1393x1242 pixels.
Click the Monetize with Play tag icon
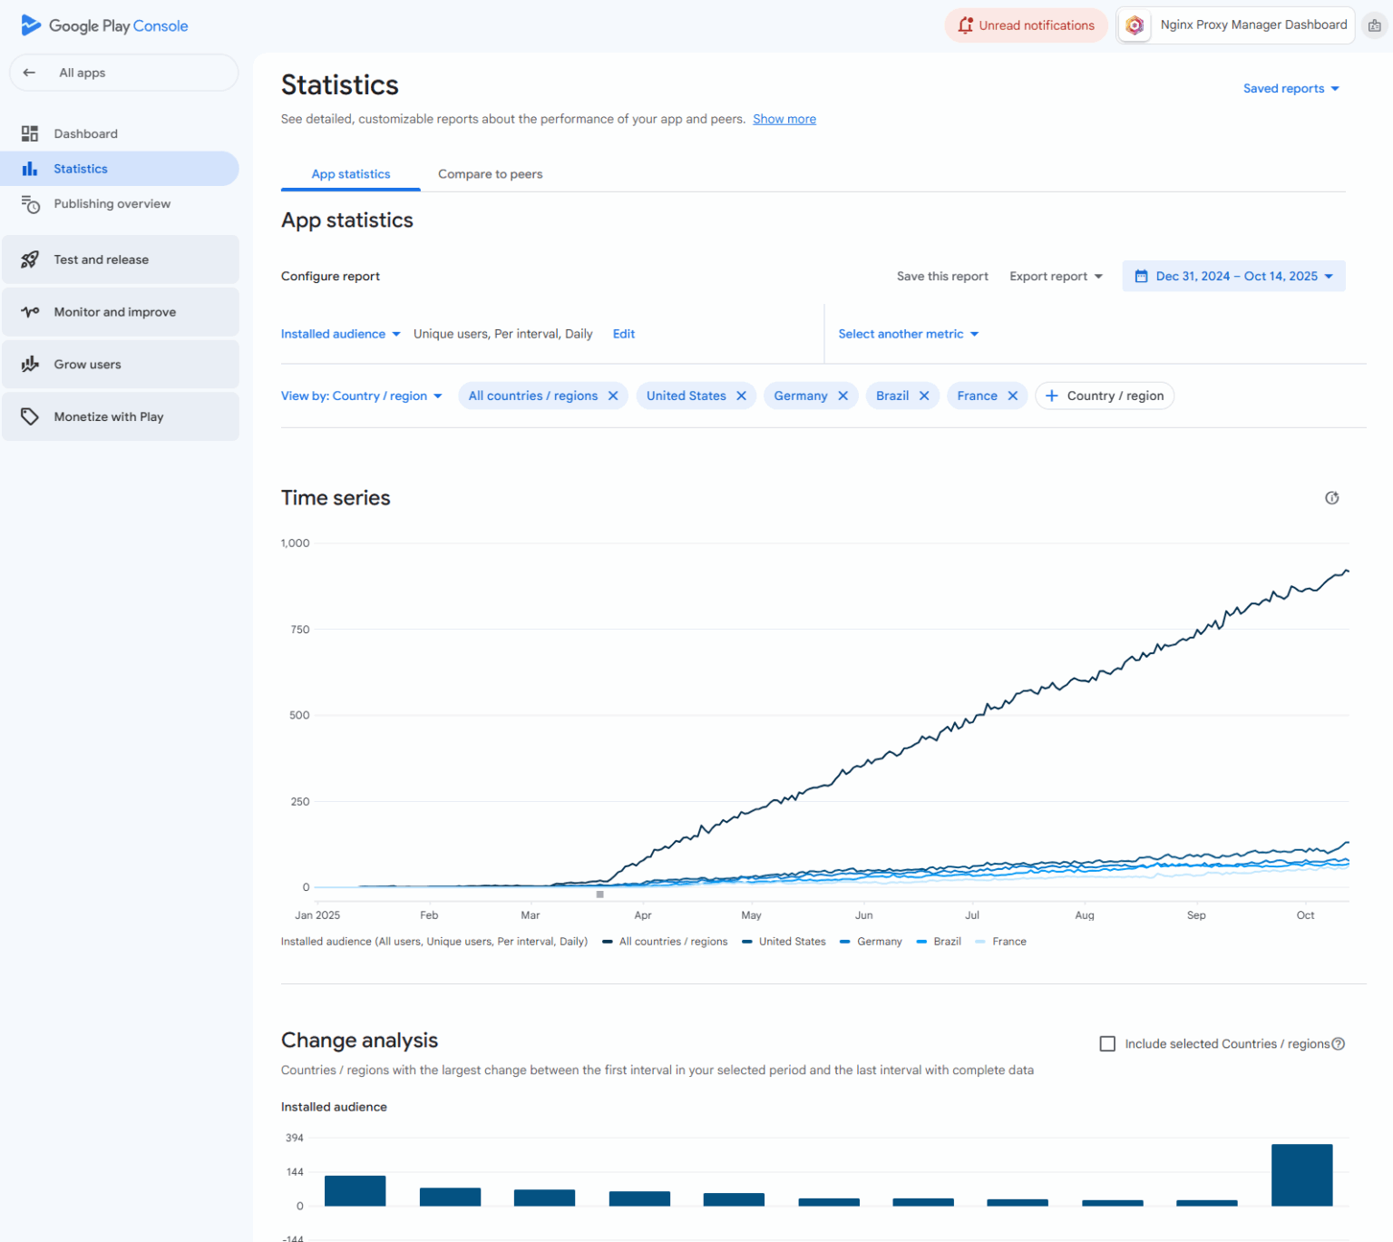coord(30,416)
